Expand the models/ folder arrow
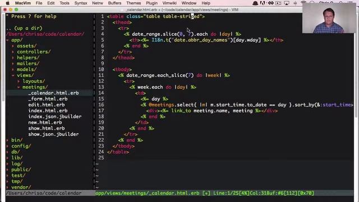 13,70
